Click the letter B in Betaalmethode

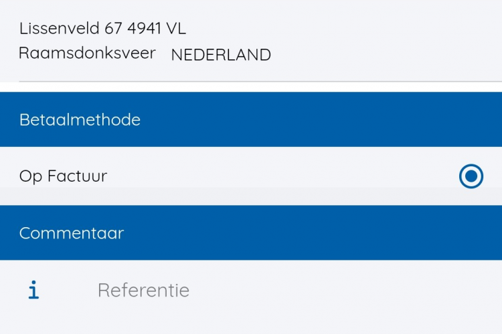(x=24, y=120)
